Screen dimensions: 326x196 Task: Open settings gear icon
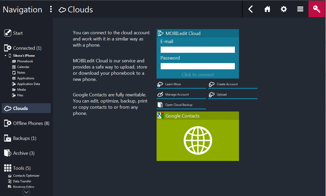pyautogui.click(x=284, y=9)
